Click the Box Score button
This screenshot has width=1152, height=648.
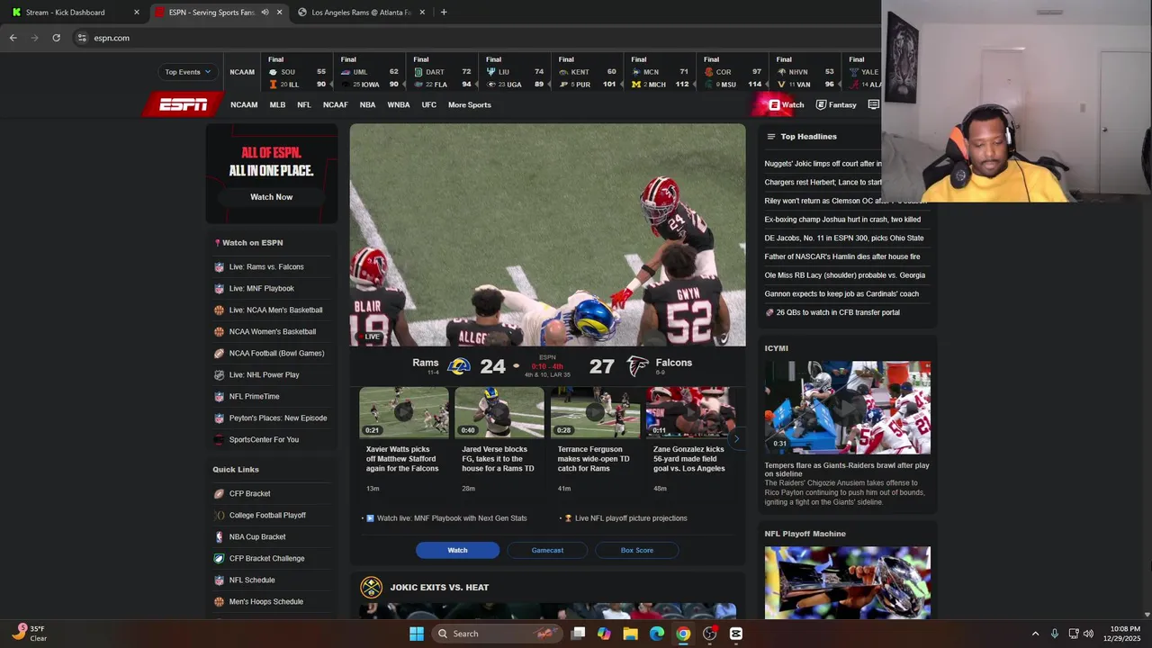(x=637, y=550)
